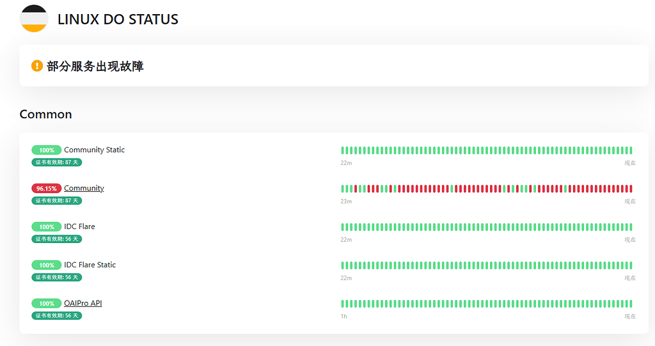
Task: Click Community's 87-day certificate validity badge
Action: click(57, 201)
